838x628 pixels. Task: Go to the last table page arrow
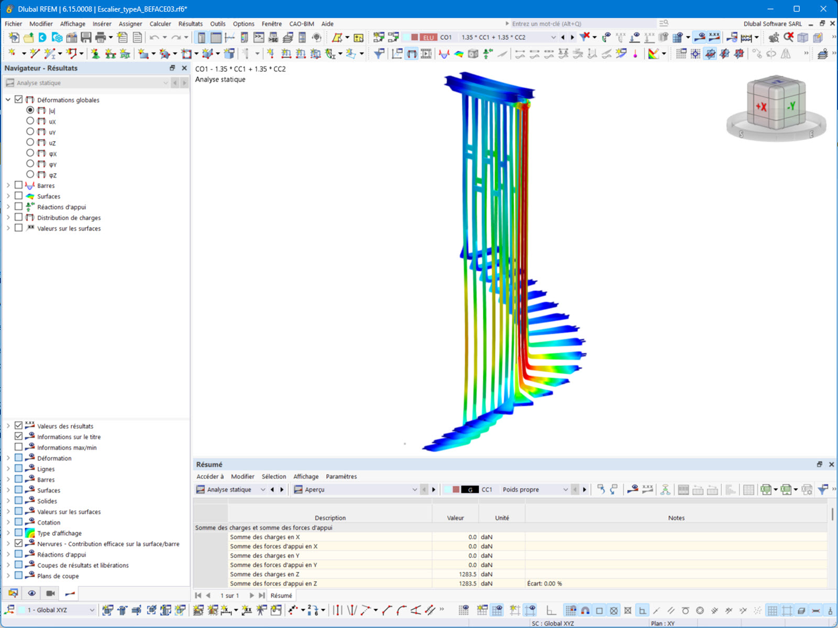[261, 596]
